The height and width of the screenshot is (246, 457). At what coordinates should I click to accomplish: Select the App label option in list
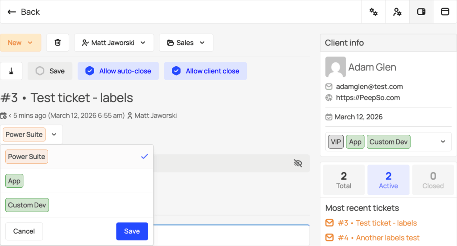[x=14, y=181]
